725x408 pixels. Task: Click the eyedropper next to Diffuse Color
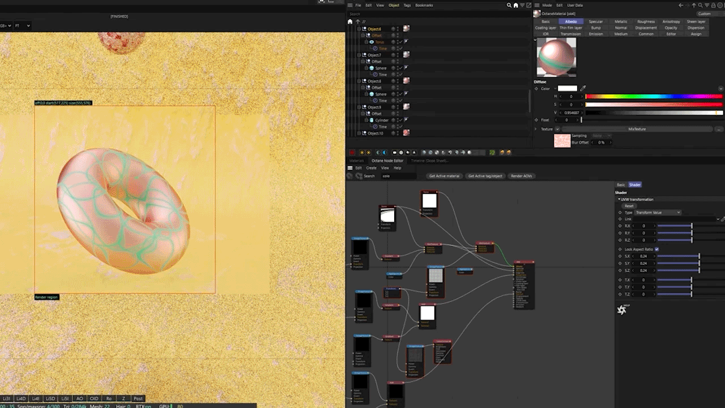[x=583, y=88]
